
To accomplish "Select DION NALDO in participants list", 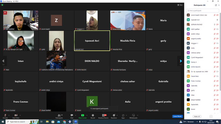I will 203,67.
